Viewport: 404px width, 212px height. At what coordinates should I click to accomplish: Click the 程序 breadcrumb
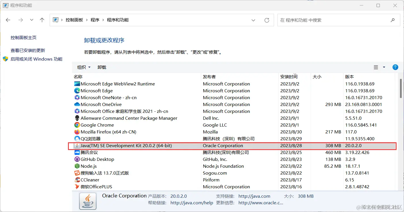[95, 20]
